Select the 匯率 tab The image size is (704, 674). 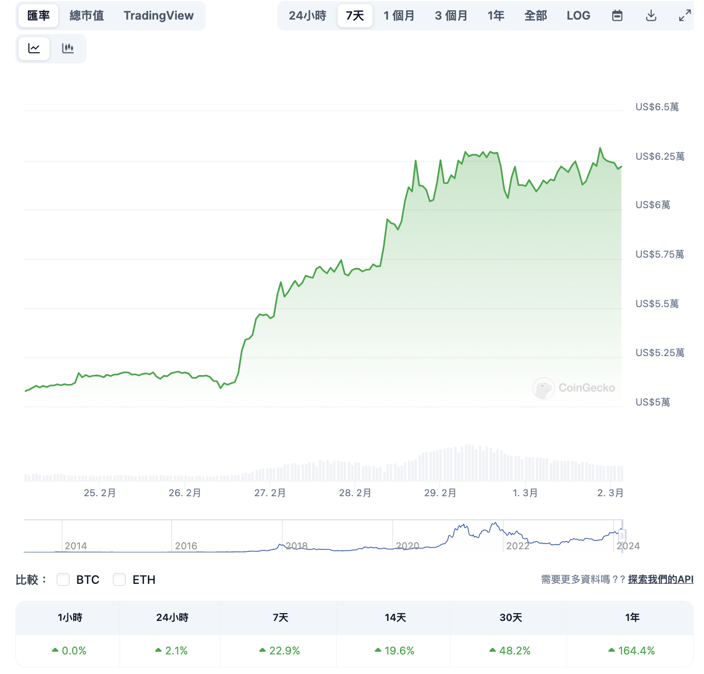pyautogui.click(x=39, y=16)
